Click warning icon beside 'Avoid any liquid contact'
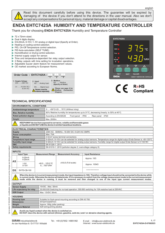The width and height of the screenshot is (165, 233). tap(15, 212)
